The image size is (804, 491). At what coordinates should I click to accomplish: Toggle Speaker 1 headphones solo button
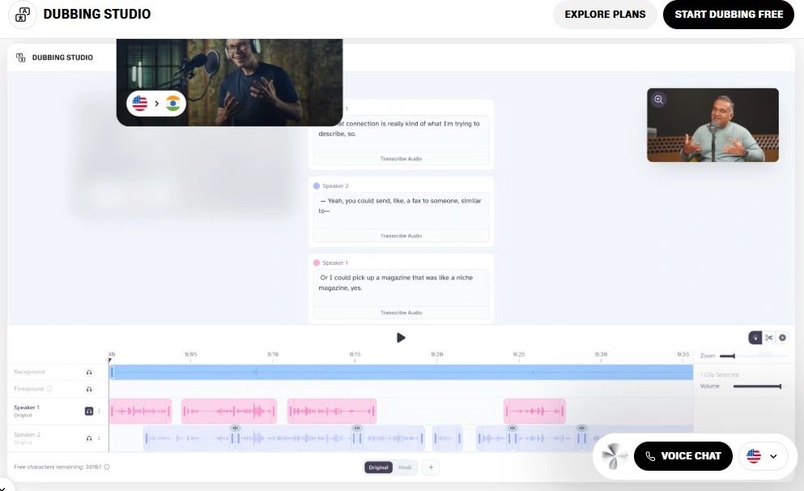89,411
